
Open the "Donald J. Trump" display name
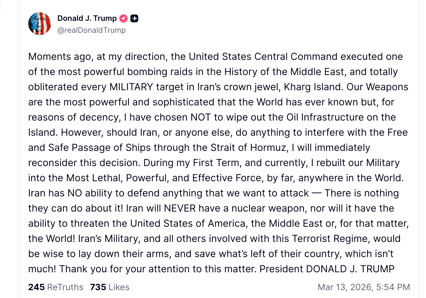tap(87, 18)
